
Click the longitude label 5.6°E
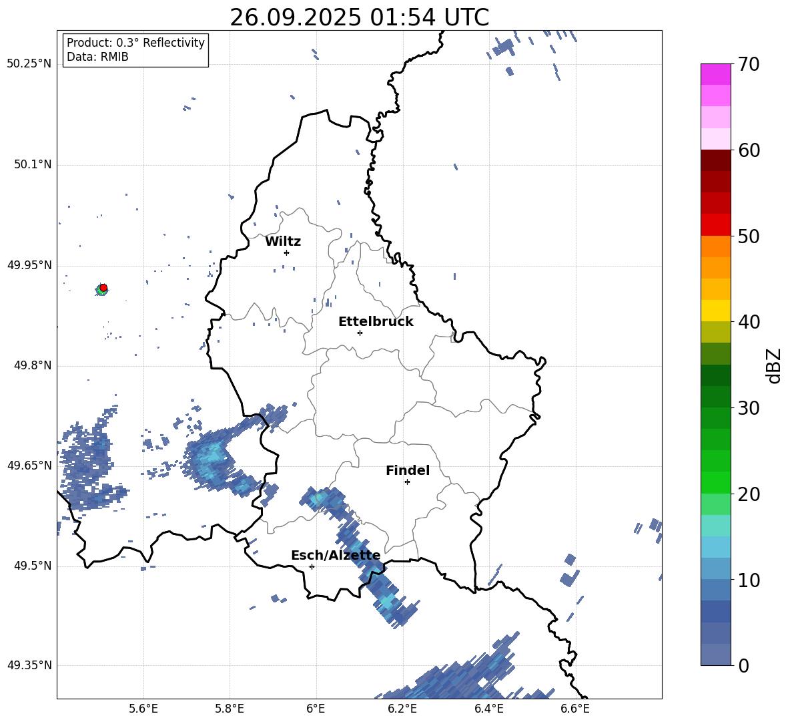[x=143, y=709]
